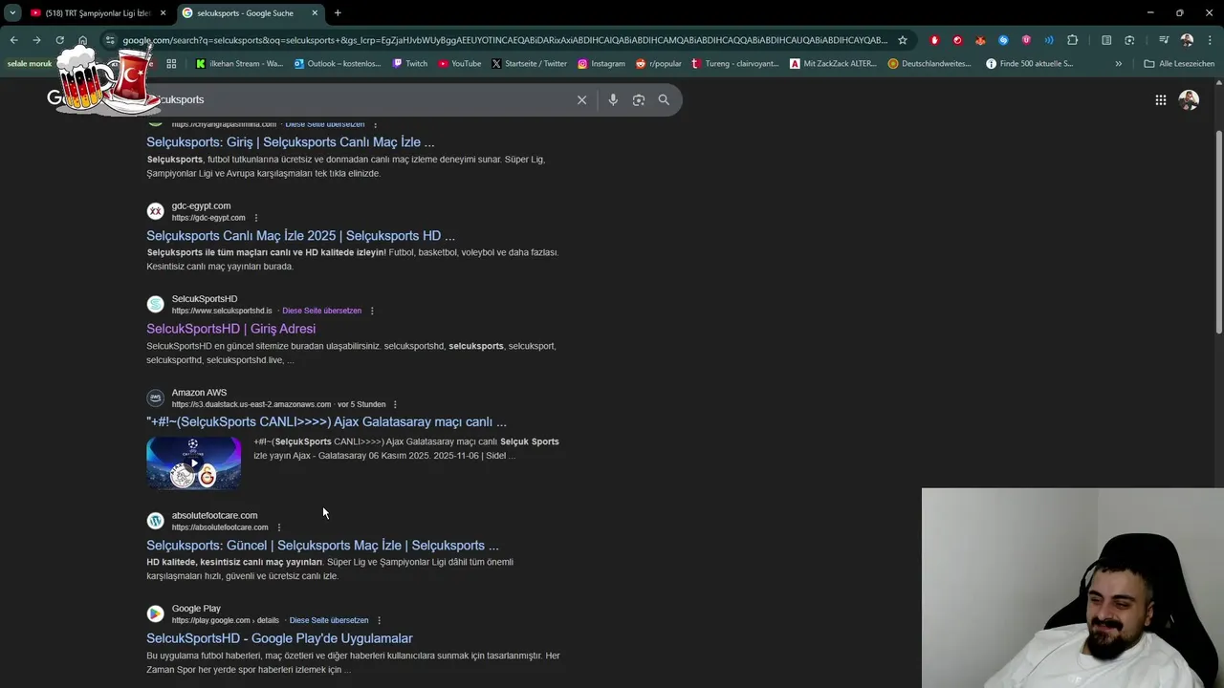Reload the current page
This screenshot has width=1224, height=688.
[59, 40]
